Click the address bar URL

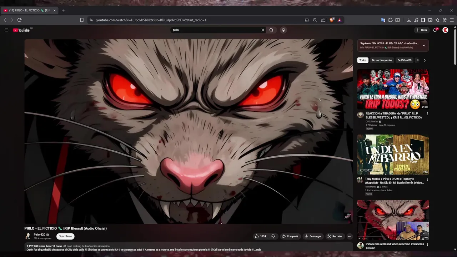point(151,20)
